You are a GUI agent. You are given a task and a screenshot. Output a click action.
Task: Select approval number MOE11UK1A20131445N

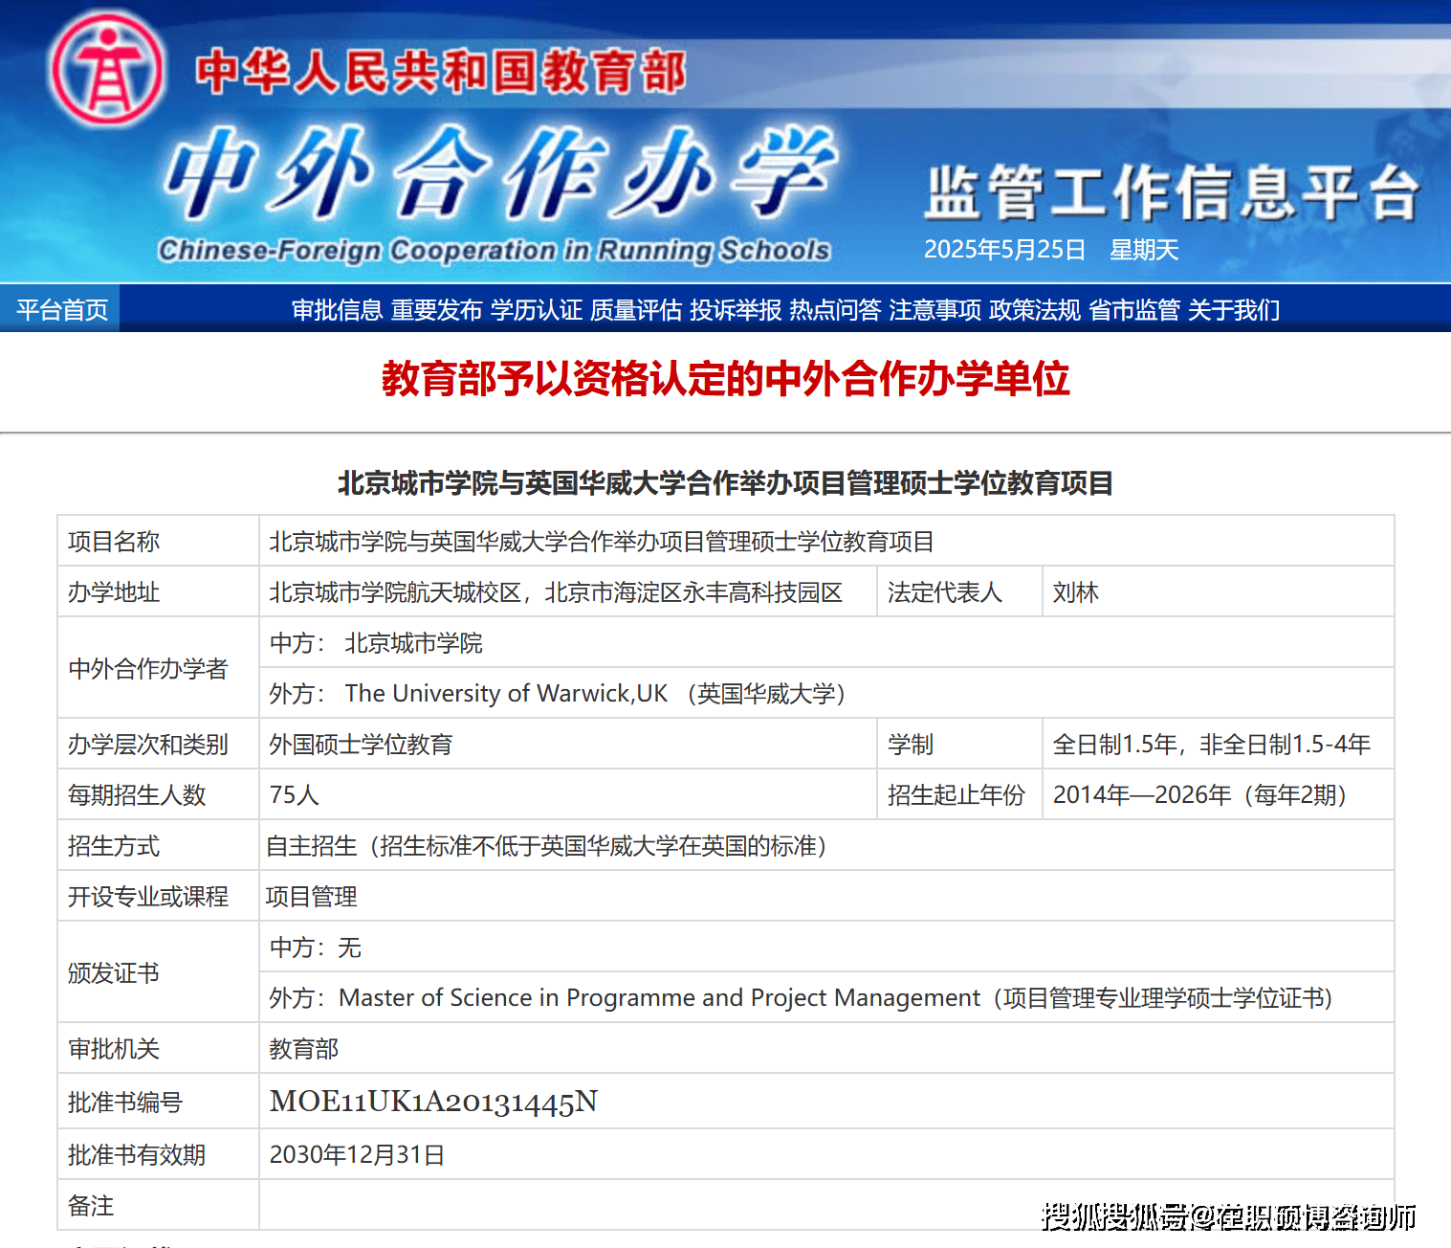click(x=433, y=1102)
